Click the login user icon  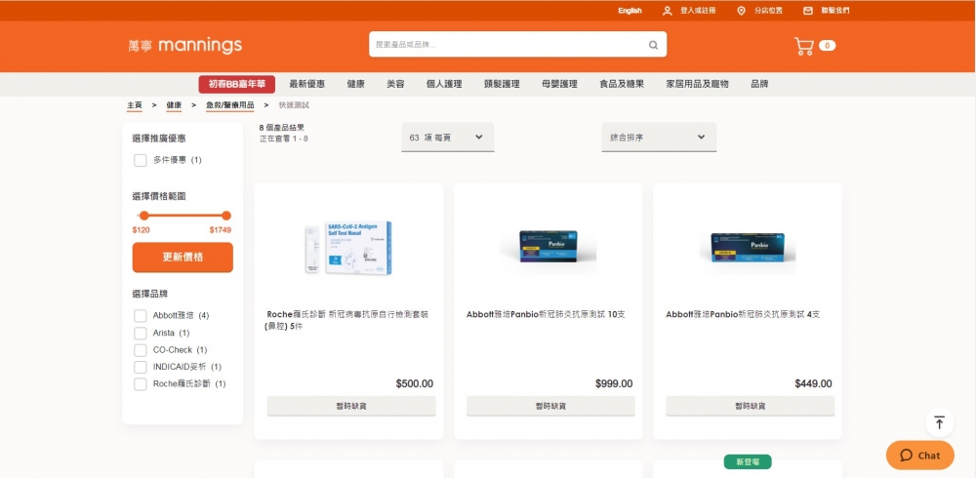click(668, 11)
